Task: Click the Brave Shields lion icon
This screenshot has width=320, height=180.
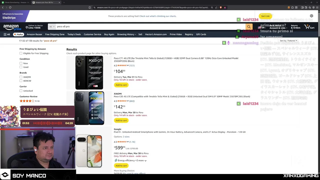Action: pyautogui.click(x=221, y=7)
